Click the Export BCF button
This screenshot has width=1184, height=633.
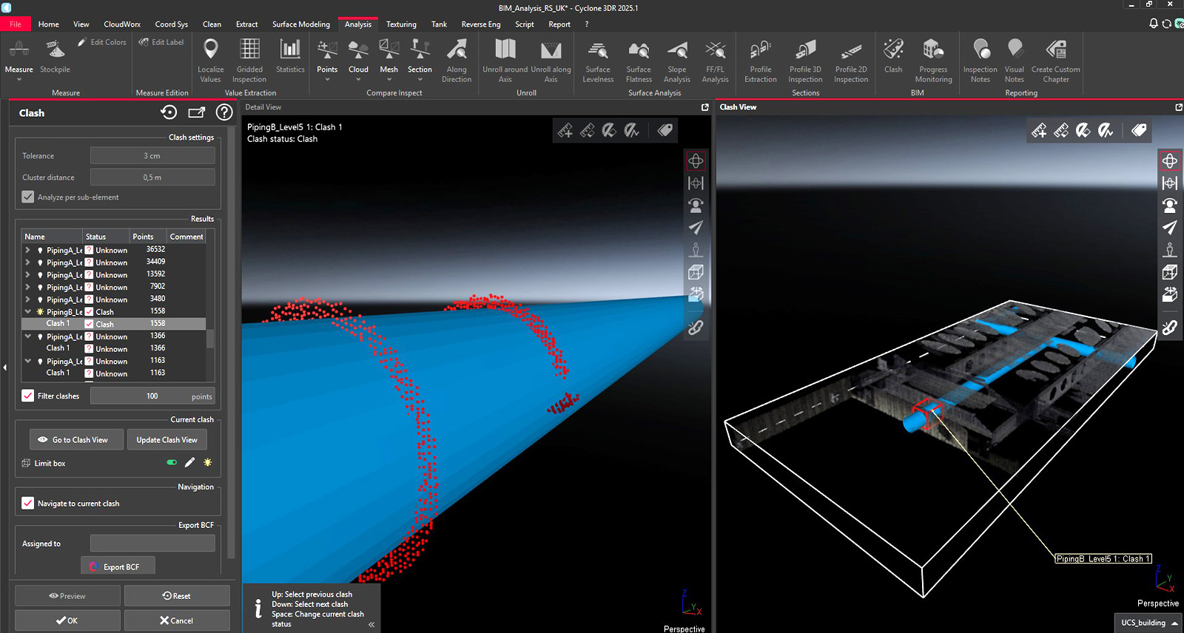118,566
